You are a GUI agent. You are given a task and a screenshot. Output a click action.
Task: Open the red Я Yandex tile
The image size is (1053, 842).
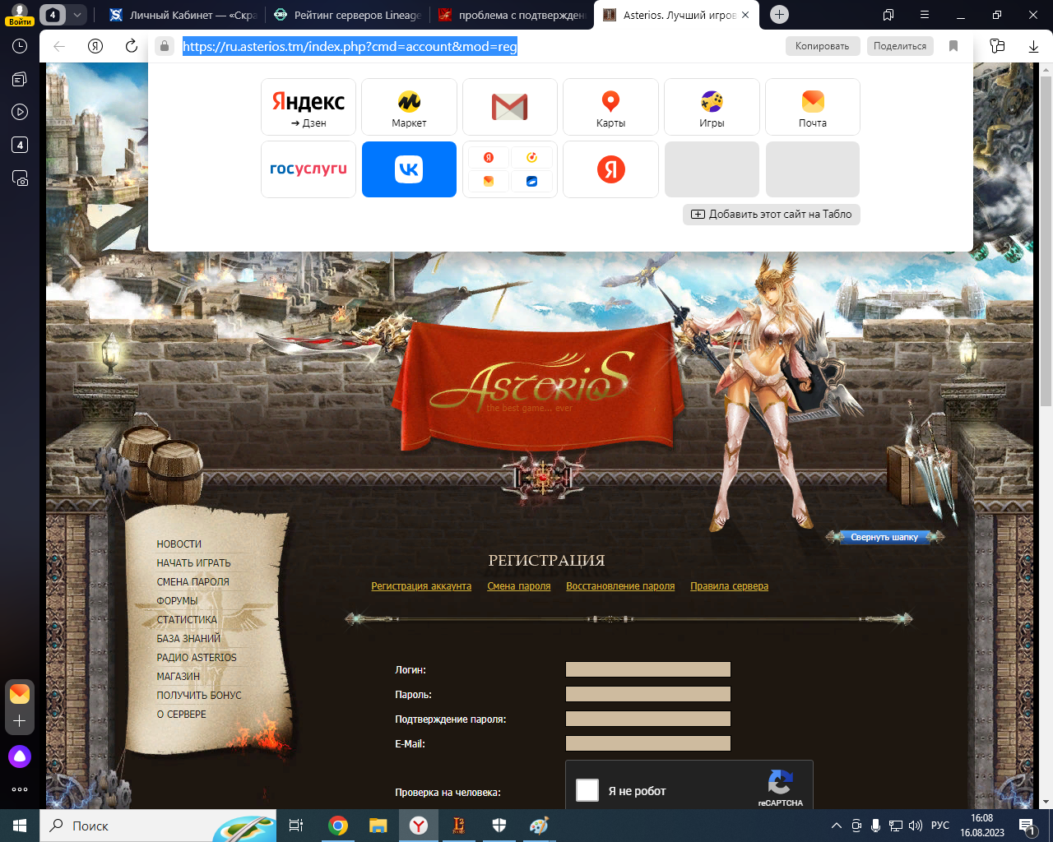(x=610, y=169)
